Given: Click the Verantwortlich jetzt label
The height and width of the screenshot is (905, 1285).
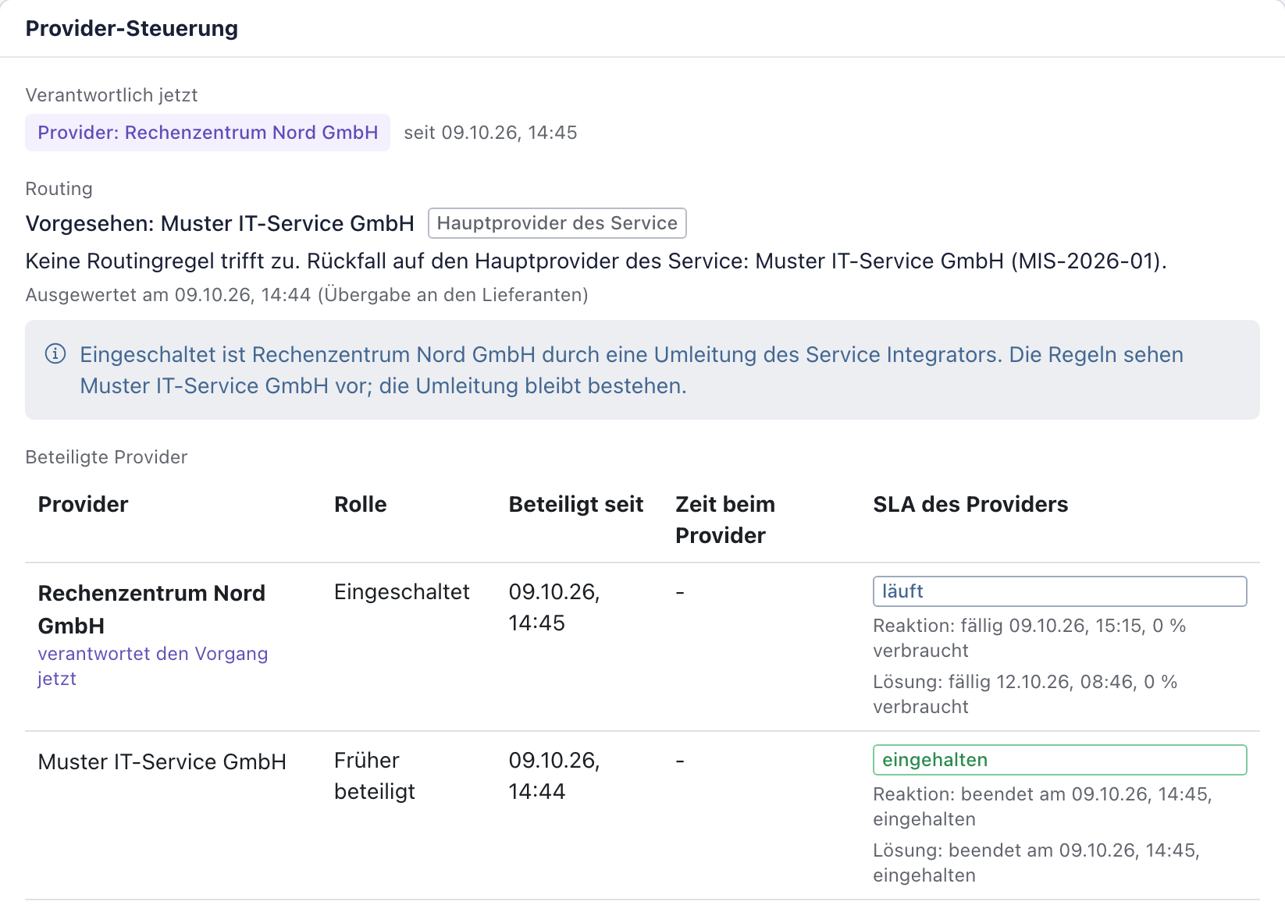Looking at the screenshot, I should point(112,95).
